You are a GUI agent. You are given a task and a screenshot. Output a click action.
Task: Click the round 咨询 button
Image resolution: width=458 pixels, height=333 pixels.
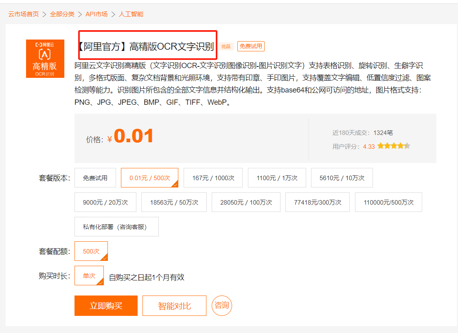222,306
